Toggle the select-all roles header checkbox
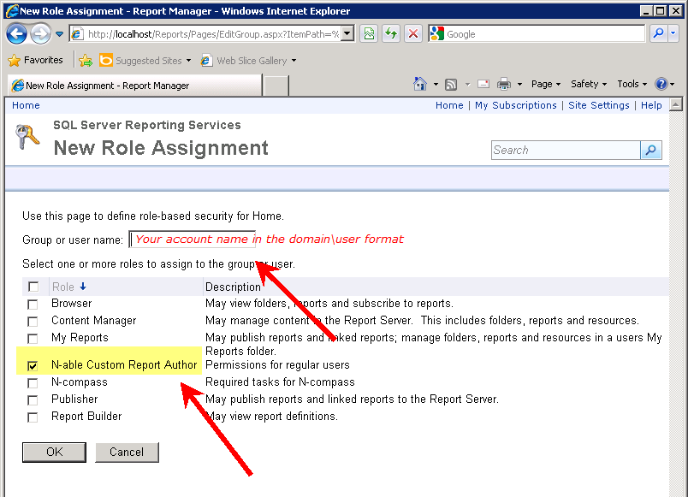688x497 pixels. coord(33,287)
